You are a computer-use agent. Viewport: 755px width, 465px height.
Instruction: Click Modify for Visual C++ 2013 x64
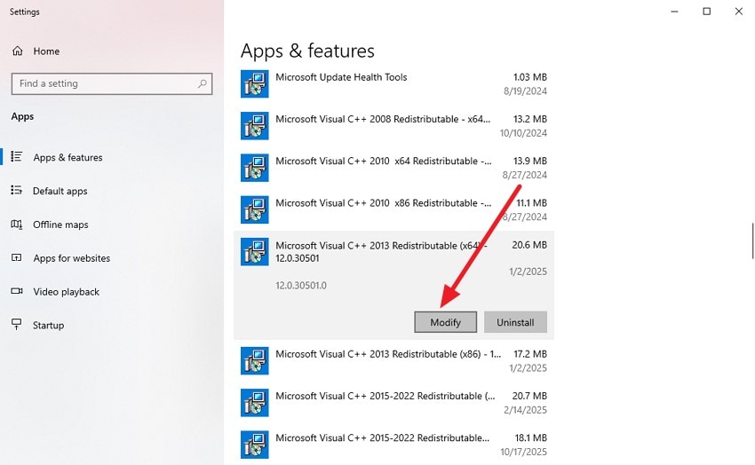tap(445, 322)
